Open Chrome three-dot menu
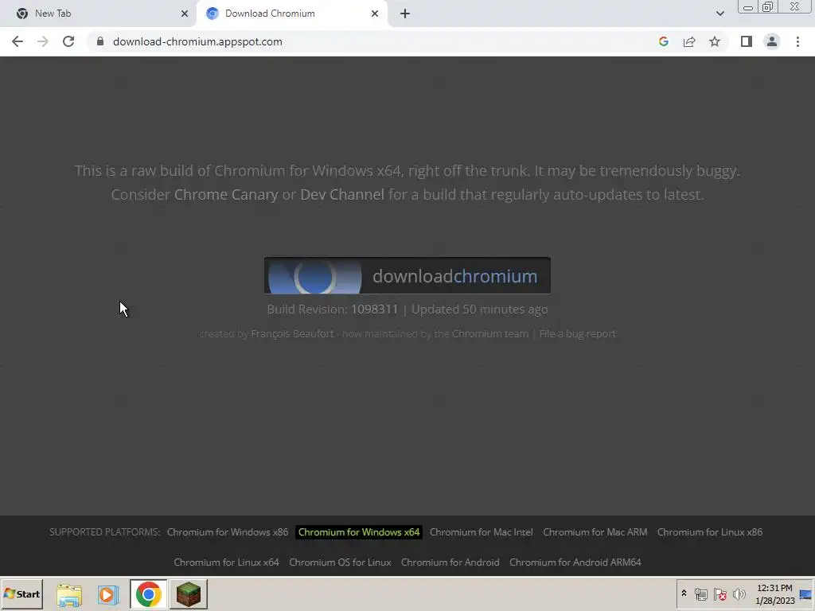 [797, 41]
